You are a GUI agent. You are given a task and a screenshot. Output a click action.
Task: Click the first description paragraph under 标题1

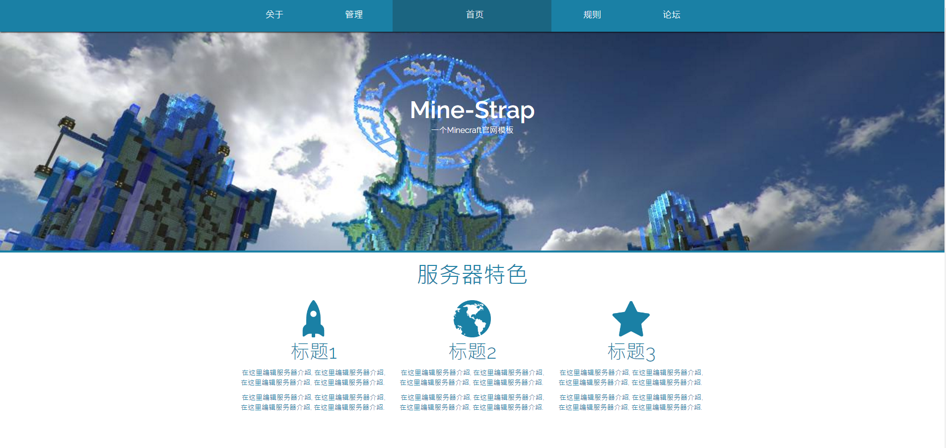click(x=313, y=378)
